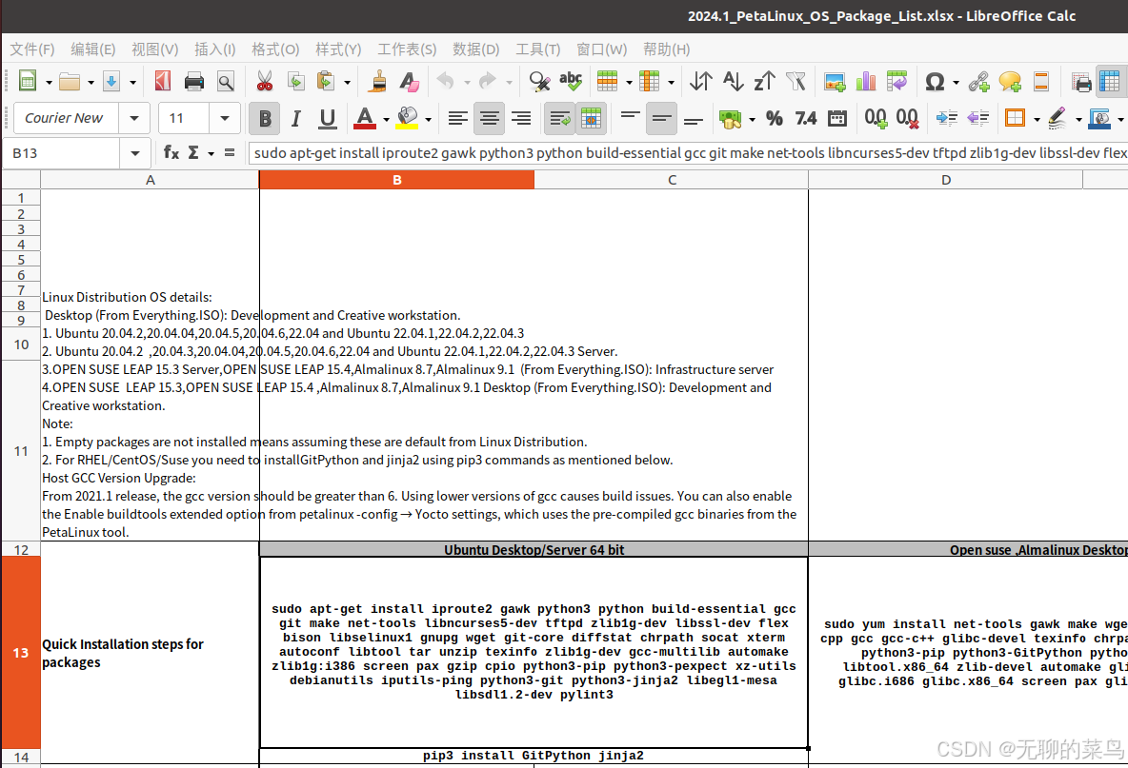1128x768 pixels.
Task: Select column A header
Action: (150, 180)
